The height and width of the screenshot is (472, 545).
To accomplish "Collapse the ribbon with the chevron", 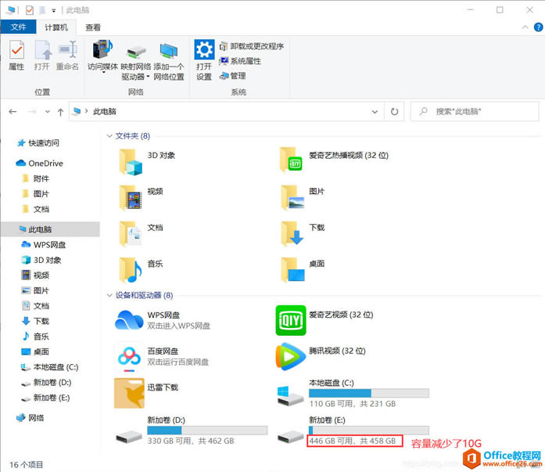I will click(x=525, y=27).
